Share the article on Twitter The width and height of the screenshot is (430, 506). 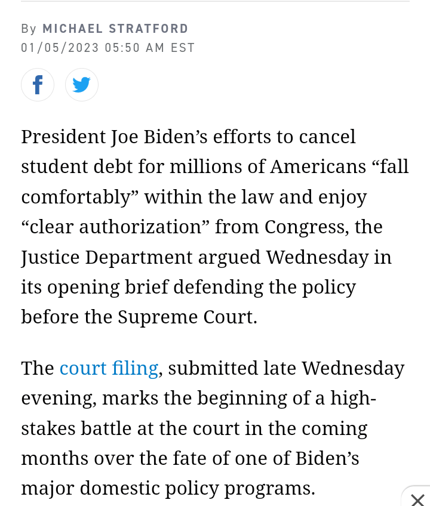coord(81,85)
